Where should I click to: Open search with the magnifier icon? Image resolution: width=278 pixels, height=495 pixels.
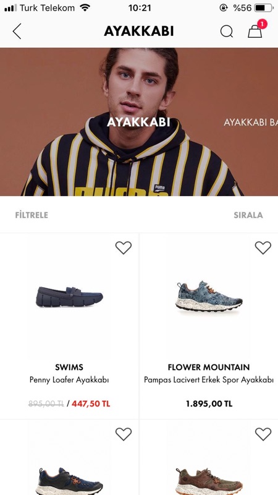(226, 32)
